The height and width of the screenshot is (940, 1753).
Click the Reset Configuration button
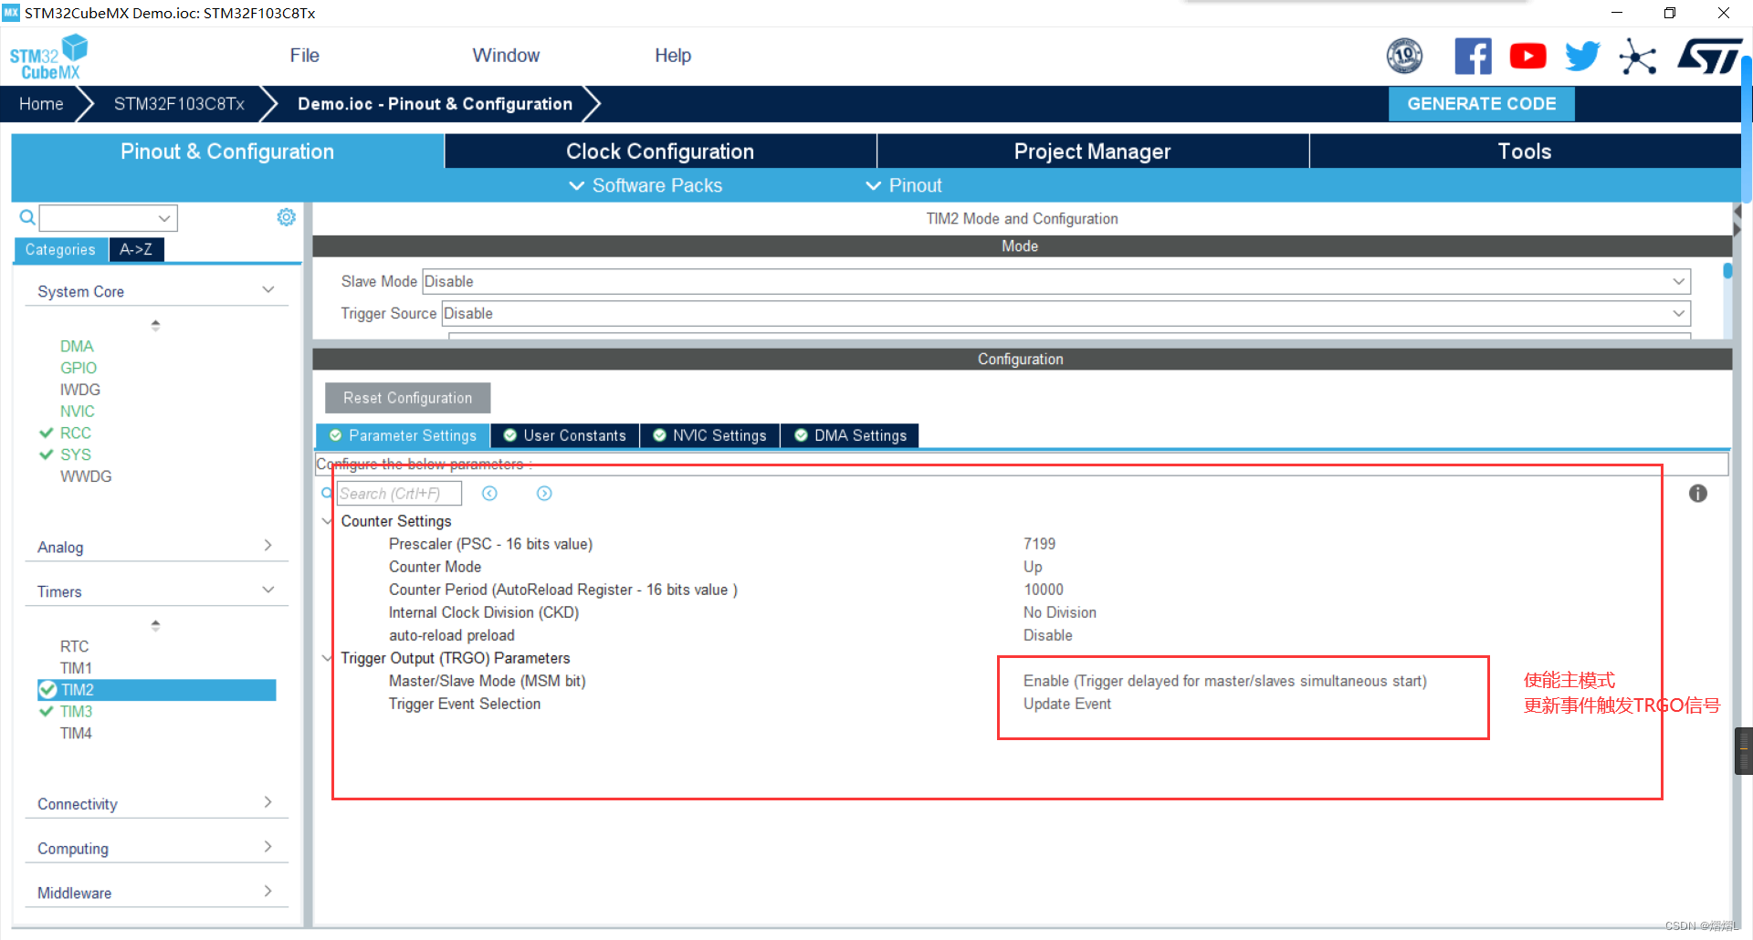pos(407,398)
